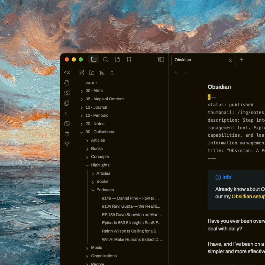
Task: Select the Obsidian tab
Action: (203, 60)
